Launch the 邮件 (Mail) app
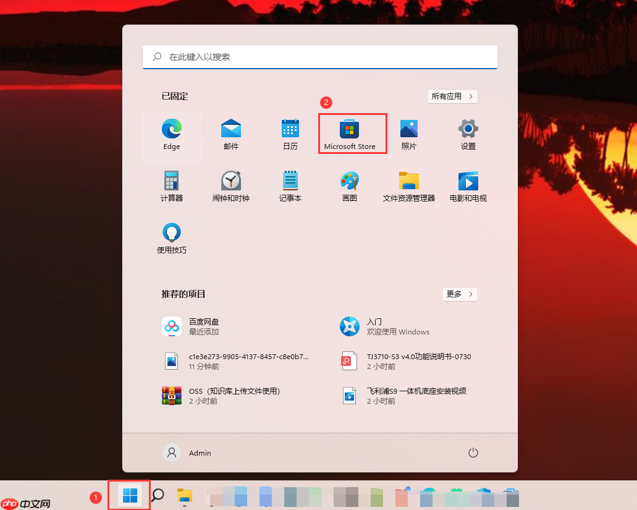The height and width of the screenshot is (510, 637). 230,133
